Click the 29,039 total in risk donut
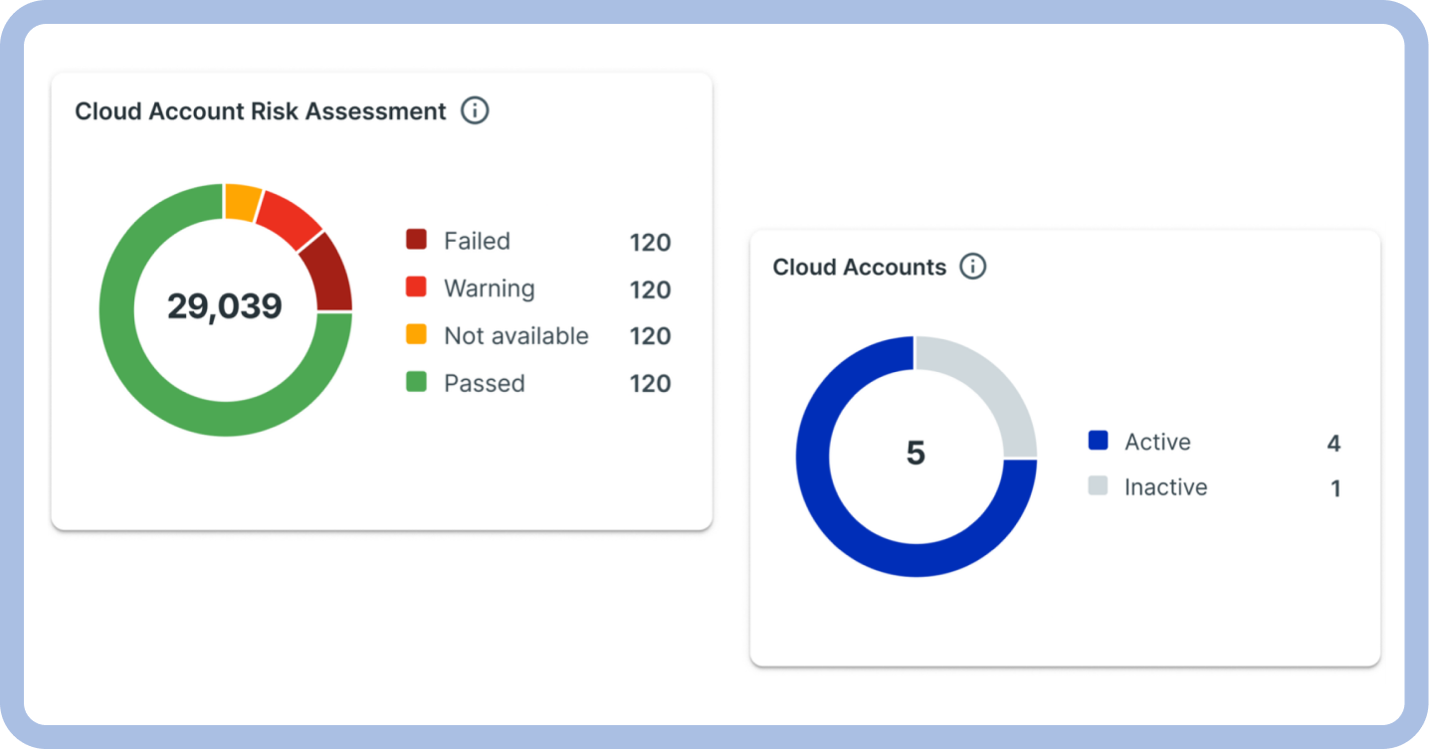This screenshot has height=749, width=1429. [225, 306]
